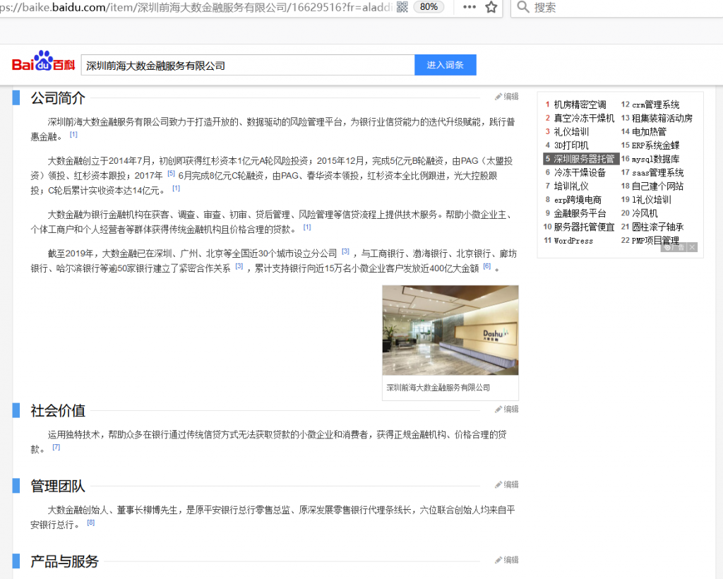Click reference [3] after 紧密合作关系

click(x=239, y=266)
